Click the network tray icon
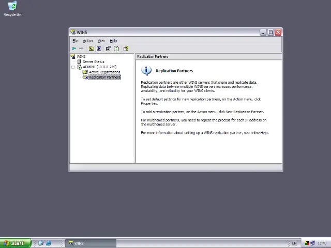 [x=312, y=243]
